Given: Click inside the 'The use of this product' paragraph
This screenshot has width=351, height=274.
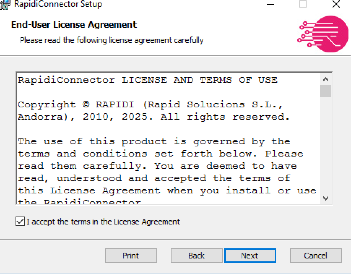Looking at the screenshot, I should tap(167, 166).
